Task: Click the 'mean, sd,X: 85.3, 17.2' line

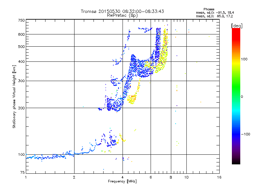Action: [x=214, y=16]
